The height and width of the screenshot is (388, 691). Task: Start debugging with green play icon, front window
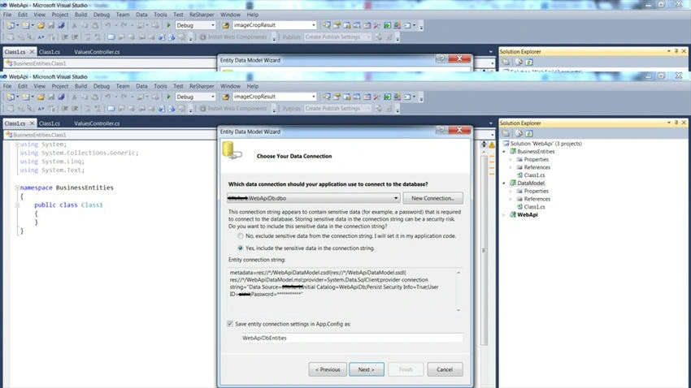coord(168,97)
